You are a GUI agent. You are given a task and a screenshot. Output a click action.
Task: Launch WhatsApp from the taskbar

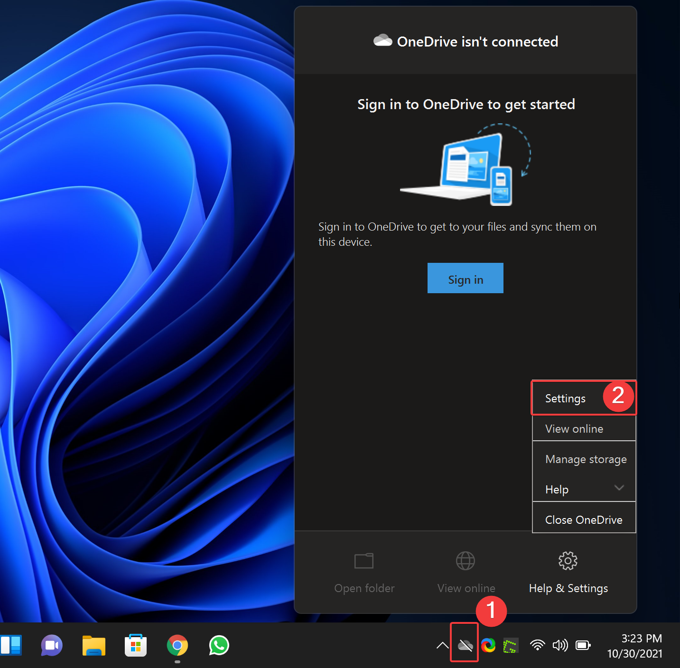(219, 645)
